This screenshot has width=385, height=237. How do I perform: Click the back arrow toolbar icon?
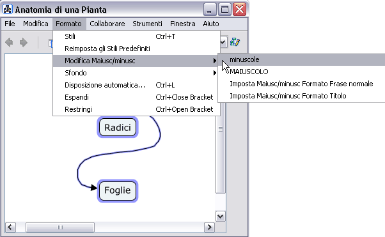click(9, 42)
